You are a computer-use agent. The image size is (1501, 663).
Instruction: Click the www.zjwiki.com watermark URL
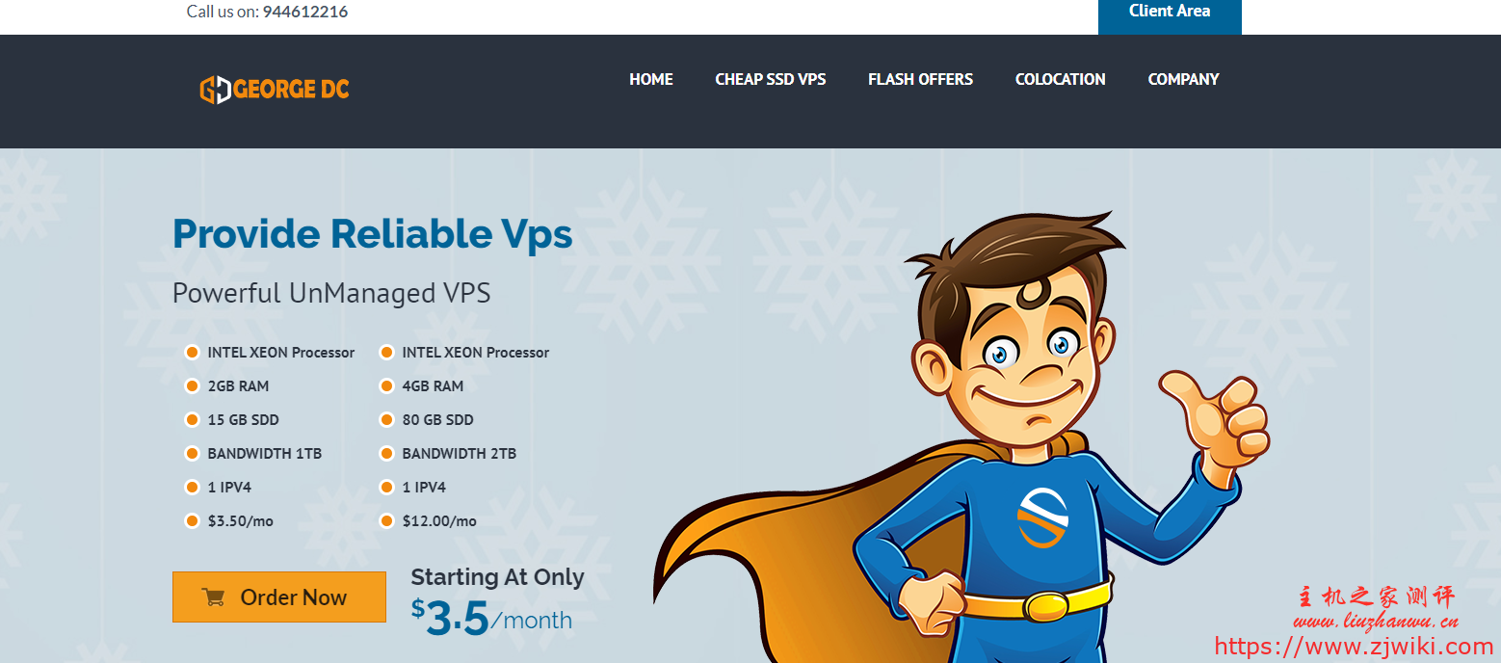pyautogui.click(x=1354, y=646)
